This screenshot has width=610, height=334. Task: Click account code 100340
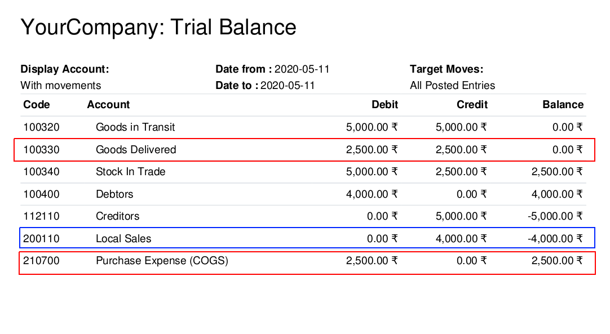point(41,172)
